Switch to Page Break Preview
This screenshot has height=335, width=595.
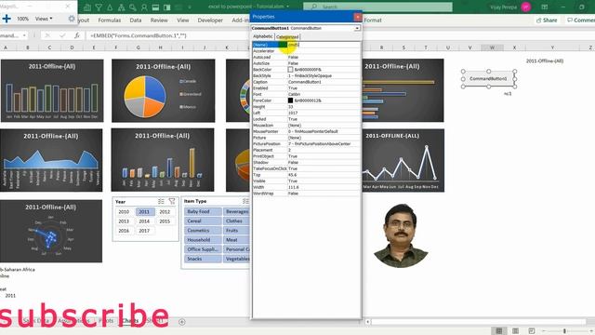[x=532, y=331]
